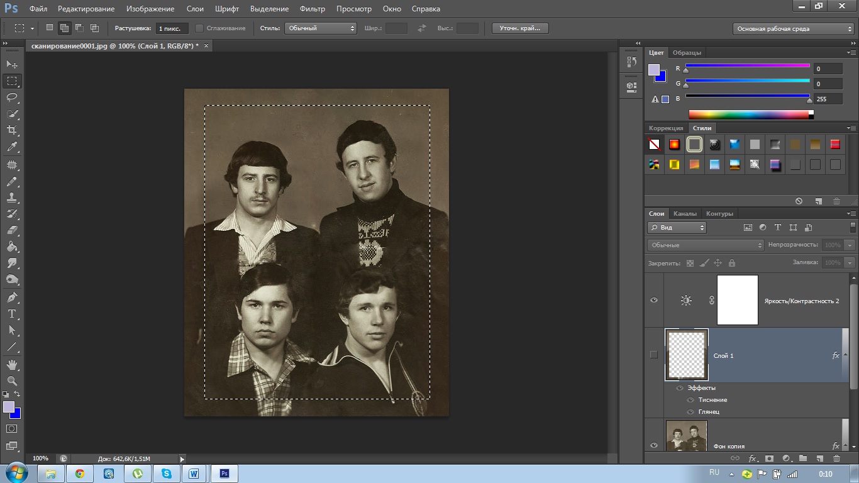The image size is (859, 483).
Task: Select the Zoom tool
Action: [x=12, y=381]
